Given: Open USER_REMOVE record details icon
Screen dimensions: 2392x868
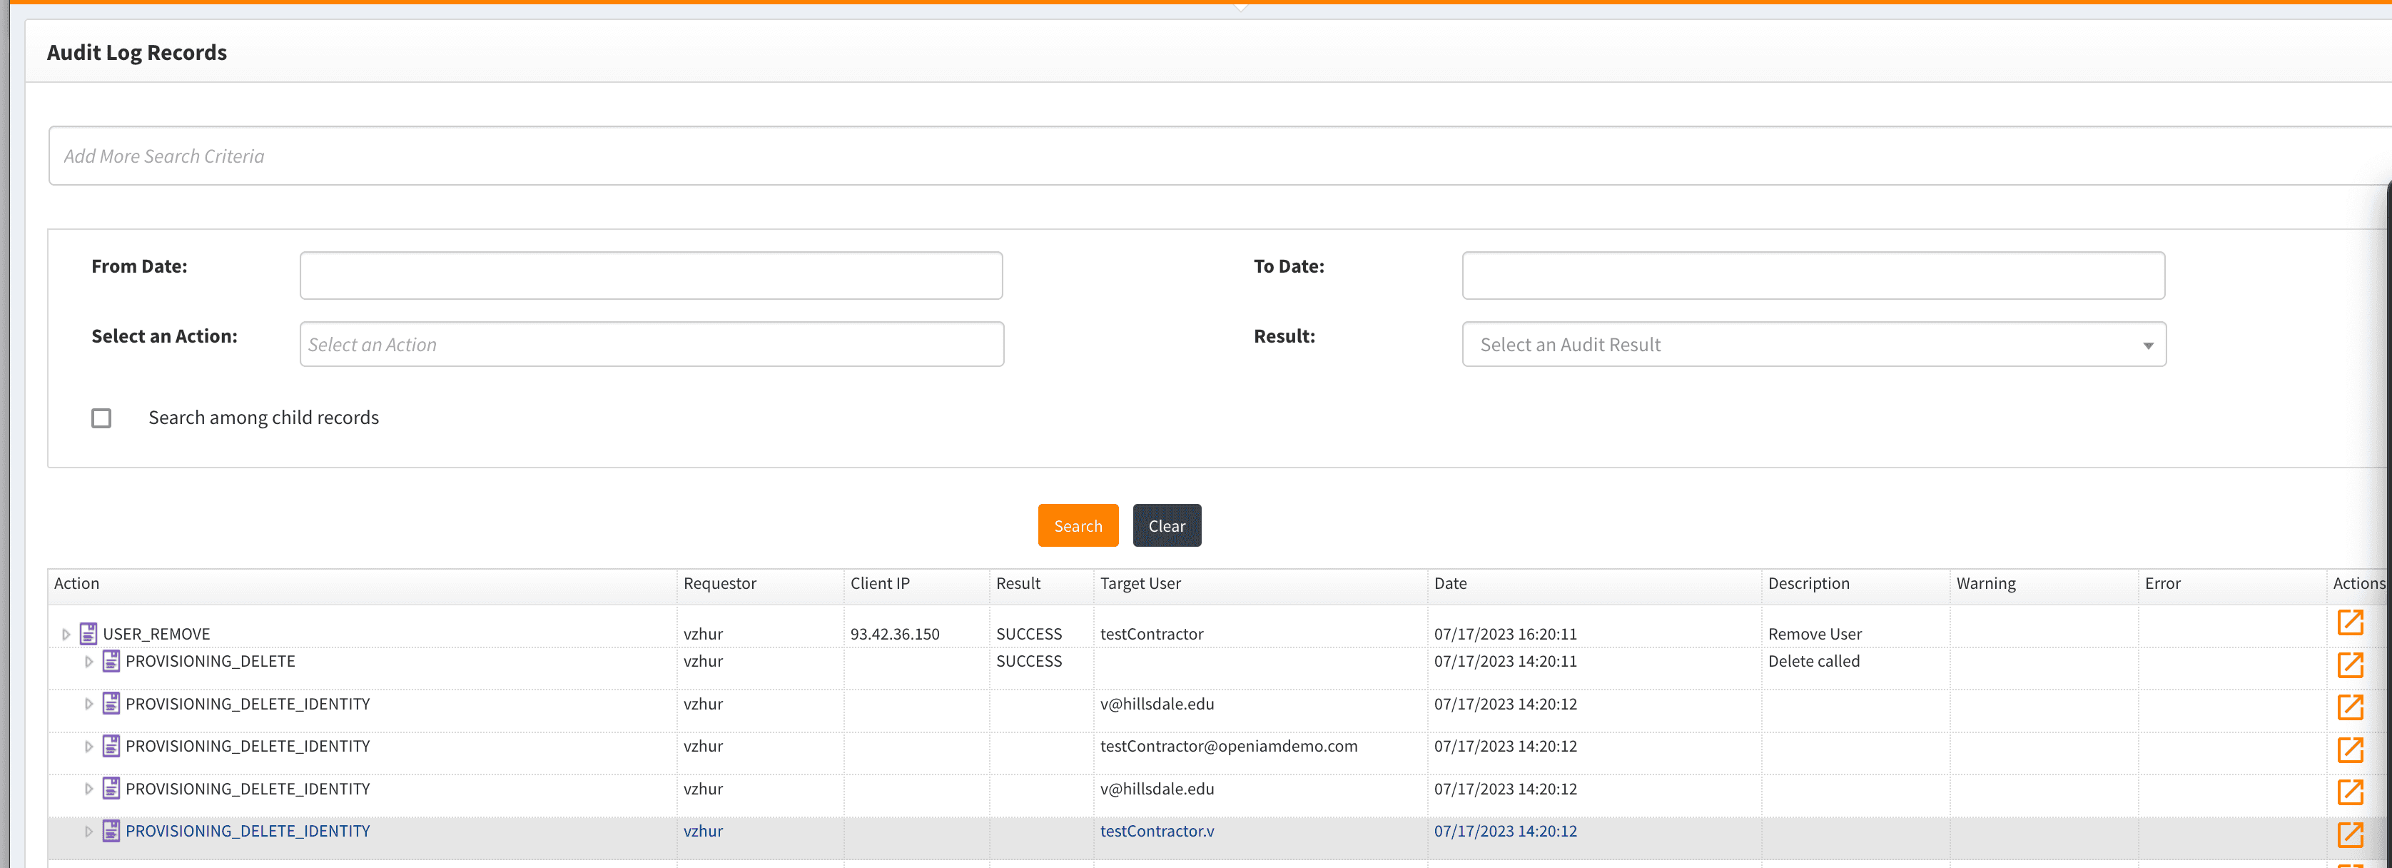Looking at the screenshot, I should tap(2349, 622).
